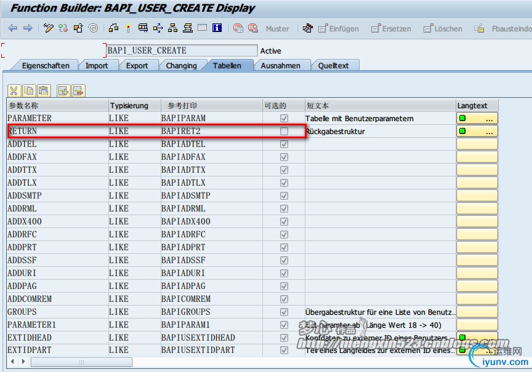The image size is (532, 372).
Task: Toggle optional checkbox for ADDFAX row
Action: [x=284, y=157]
